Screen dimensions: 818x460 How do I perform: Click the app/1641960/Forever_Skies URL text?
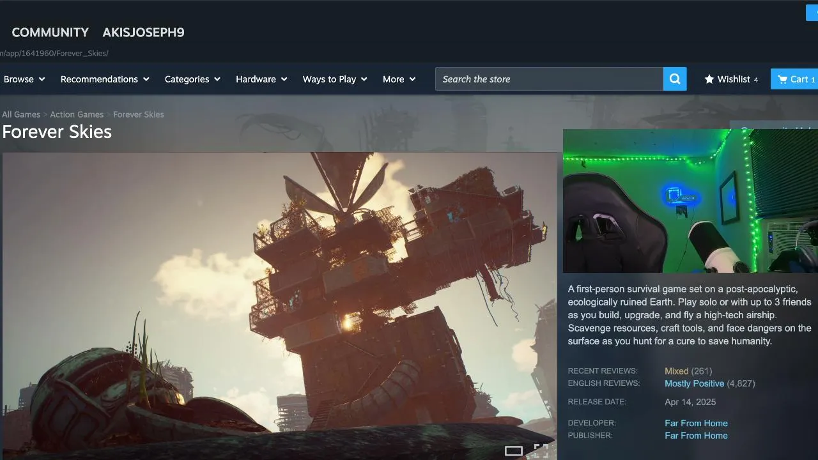[54, 53]
